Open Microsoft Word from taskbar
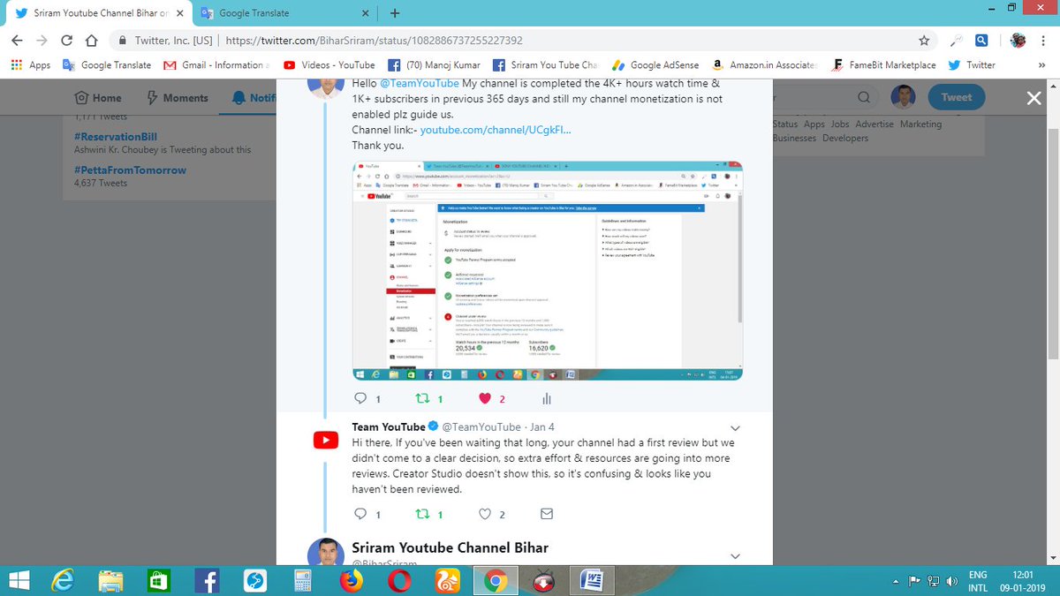The image size is (1060, 596). pos(590,580)
